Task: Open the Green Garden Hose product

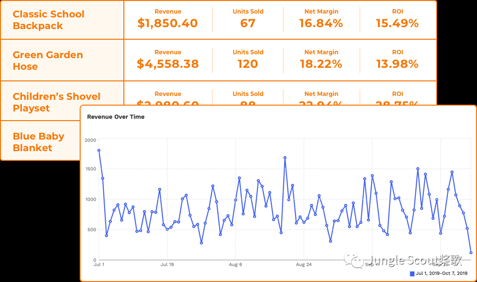Action: (x=48, y=61)
